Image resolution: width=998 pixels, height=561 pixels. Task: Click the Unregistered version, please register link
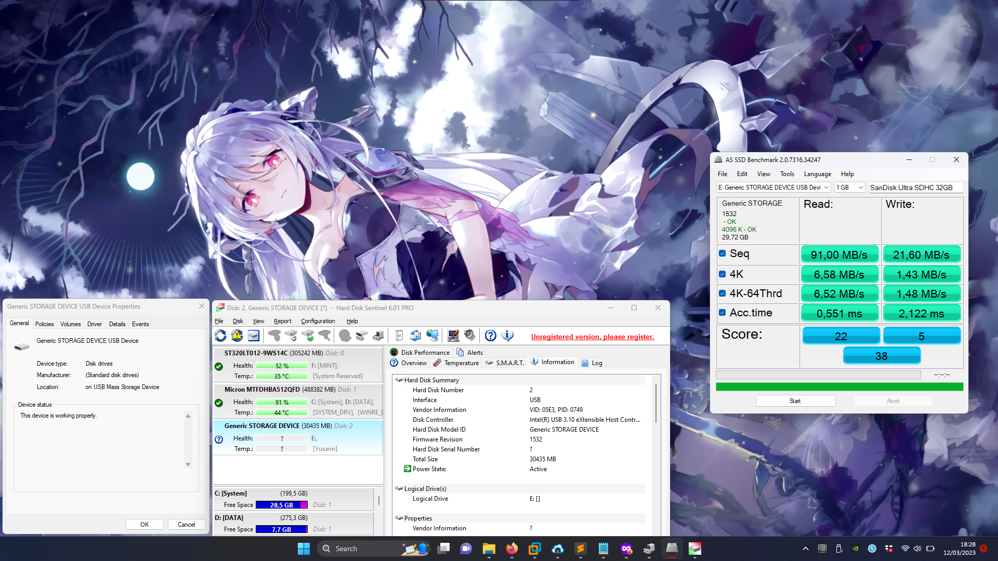point(593,337)
